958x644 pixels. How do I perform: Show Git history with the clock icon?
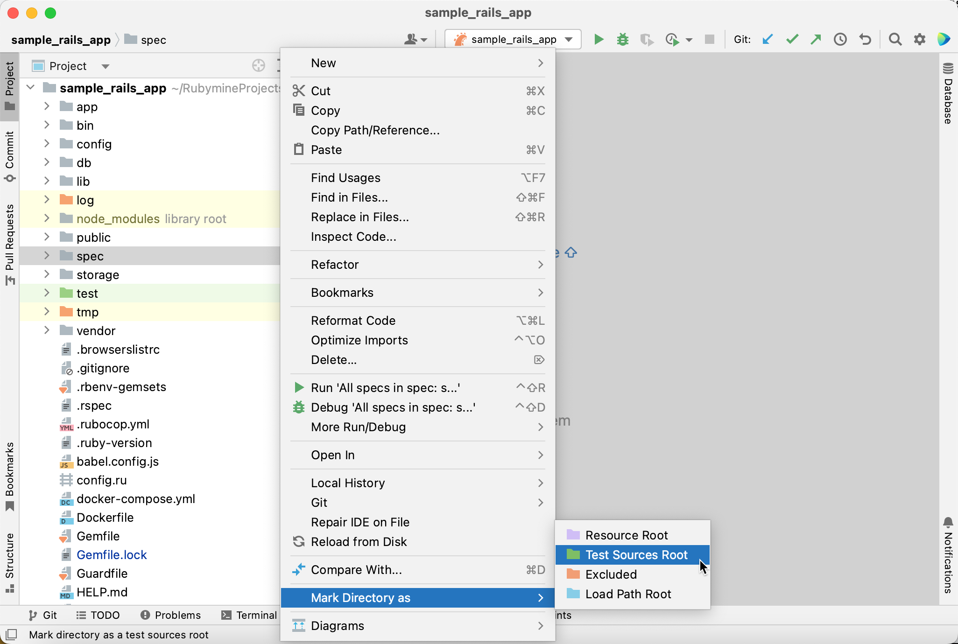tap(841, 40)
